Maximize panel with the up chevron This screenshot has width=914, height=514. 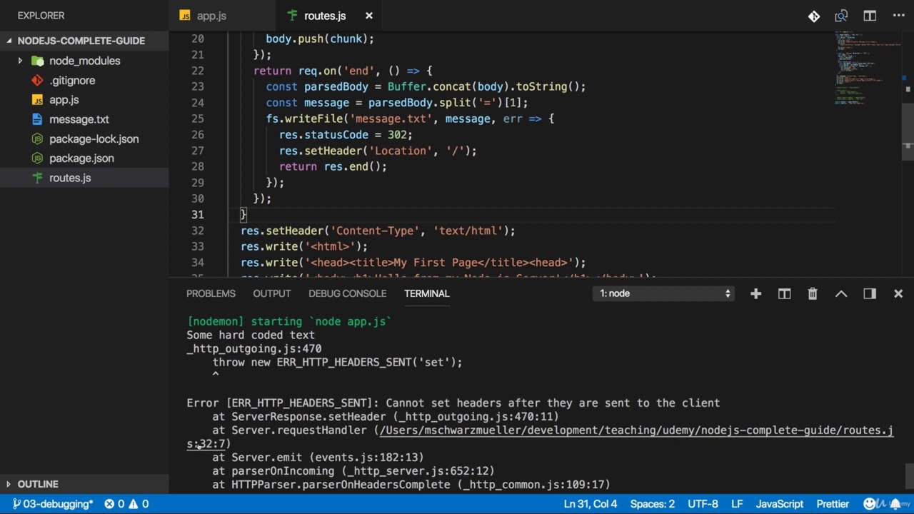click(x=841, y=293)
